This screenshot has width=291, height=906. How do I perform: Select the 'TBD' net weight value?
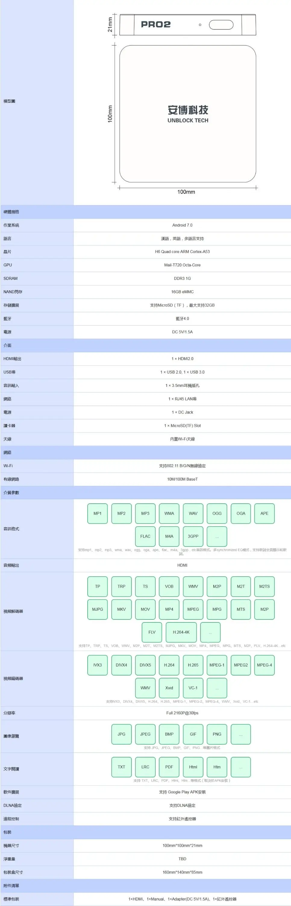pos(182,859)
